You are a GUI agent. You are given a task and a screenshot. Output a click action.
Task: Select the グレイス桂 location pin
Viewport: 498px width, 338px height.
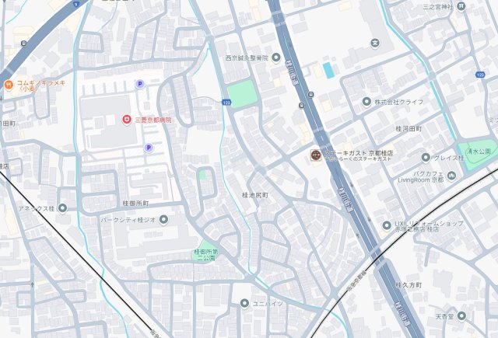426,157
